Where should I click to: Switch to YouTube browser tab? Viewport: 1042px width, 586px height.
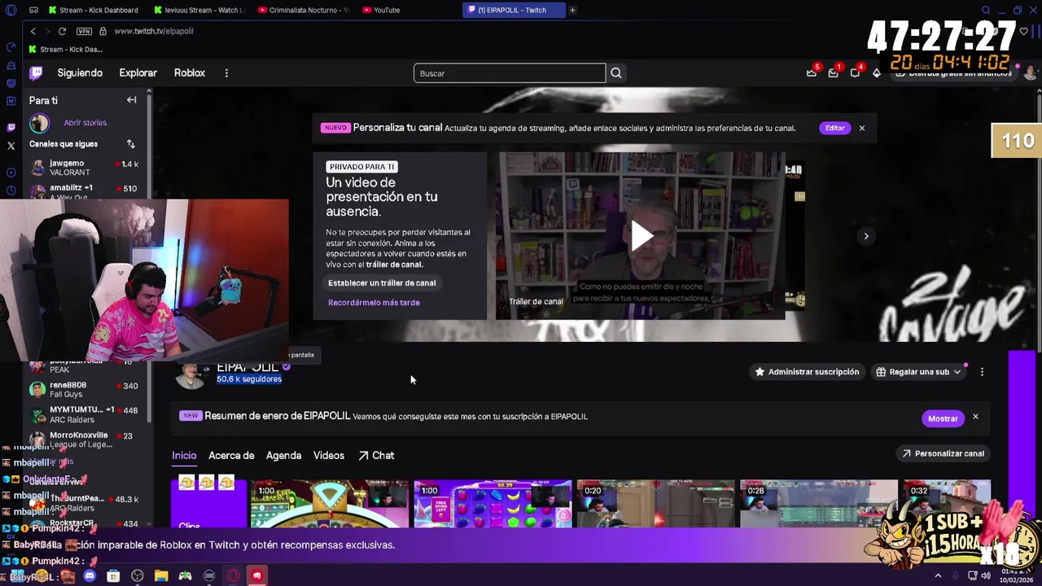(408, 10)
